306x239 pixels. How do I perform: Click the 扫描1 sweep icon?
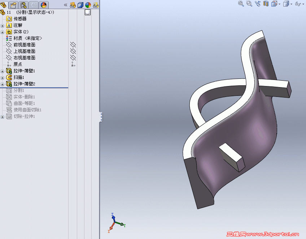coord(9,77)
